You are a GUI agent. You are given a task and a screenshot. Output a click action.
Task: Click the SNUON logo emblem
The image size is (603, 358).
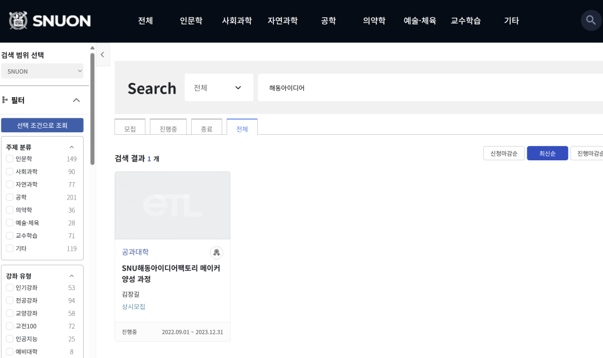pyautogui.click(x=18, y=21)
